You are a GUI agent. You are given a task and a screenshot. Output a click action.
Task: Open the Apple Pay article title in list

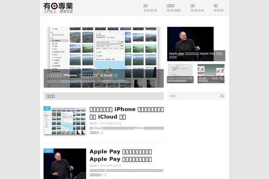(121, 155)
